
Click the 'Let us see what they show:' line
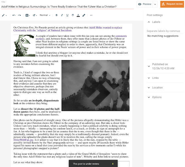[28, 162]
